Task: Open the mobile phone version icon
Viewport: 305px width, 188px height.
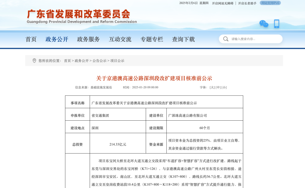Action: 276,24
